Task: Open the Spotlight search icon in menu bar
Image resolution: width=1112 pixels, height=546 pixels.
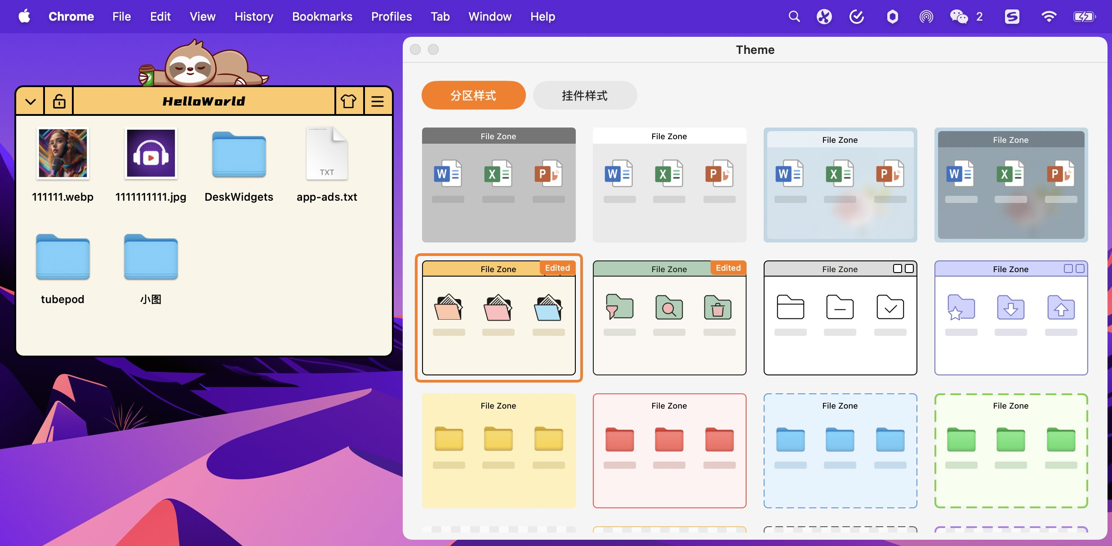Action: click(794, 17)
